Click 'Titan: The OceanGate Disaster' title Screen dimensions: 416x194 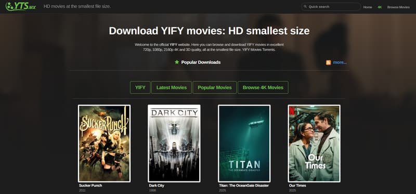pyautogui.click(x=244, y=186)
